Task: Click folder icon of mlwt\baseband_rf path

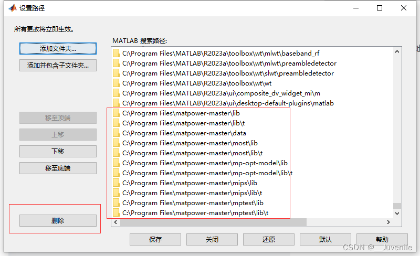Action: tap(116, 53)
